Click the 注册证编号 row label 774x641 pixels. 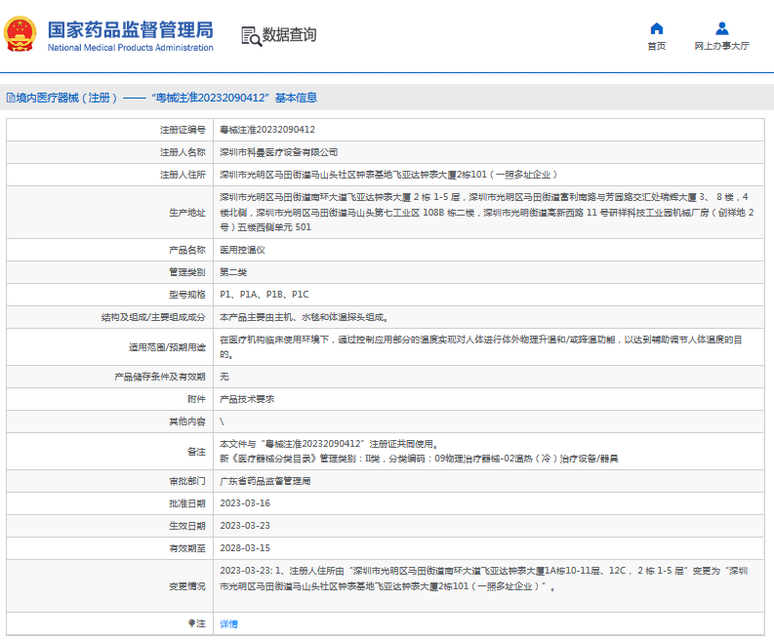point(183,130)
